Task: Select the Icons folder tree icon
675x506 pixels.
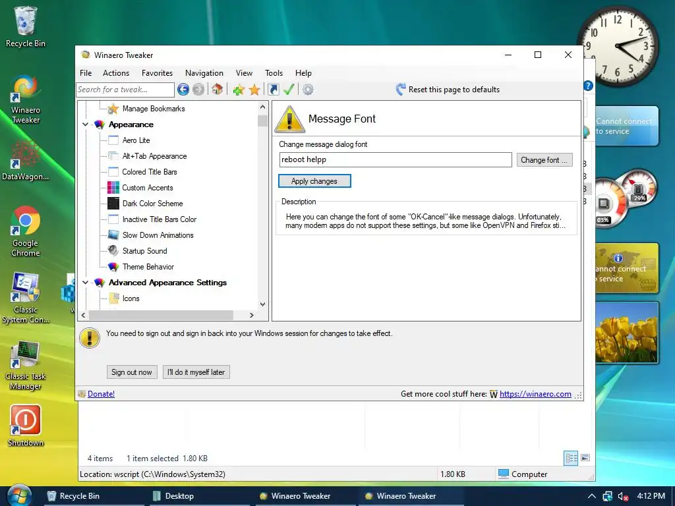Action: point(114,298)
